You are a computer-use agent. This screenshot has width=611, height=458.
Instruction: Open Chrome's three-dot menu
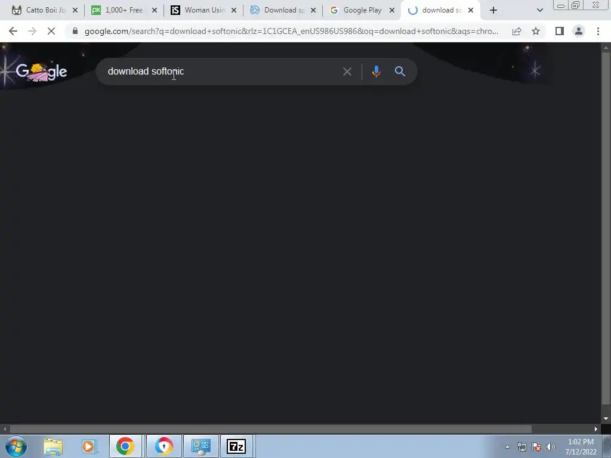[x=598, y=31]
